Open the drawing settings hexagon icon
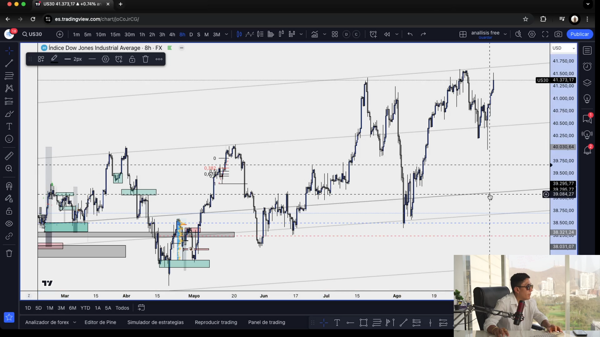 click(105, 59)
